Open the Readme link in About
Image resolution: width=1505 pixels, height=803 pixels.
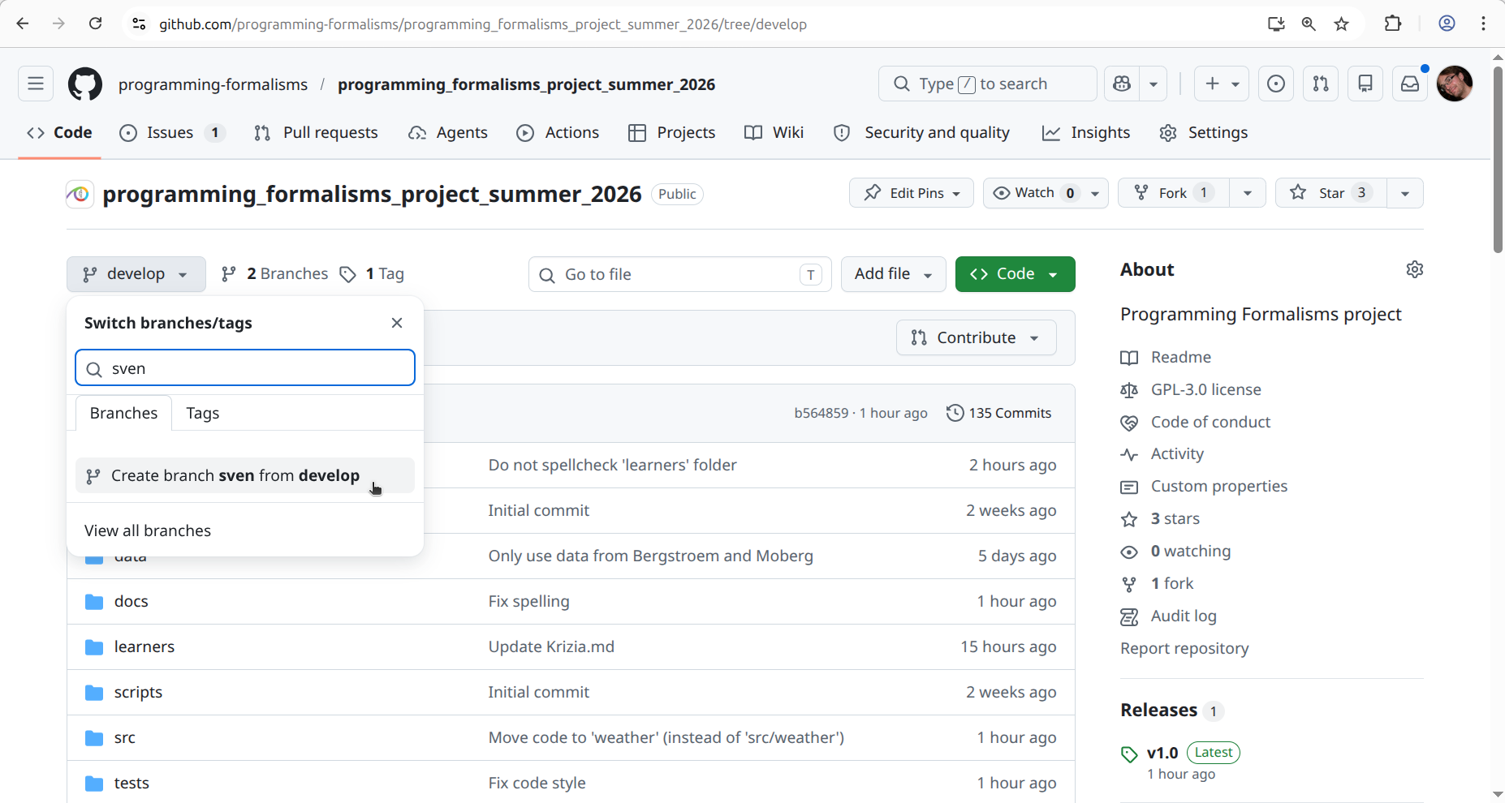pyautogui.click(x=1181, y=357)
